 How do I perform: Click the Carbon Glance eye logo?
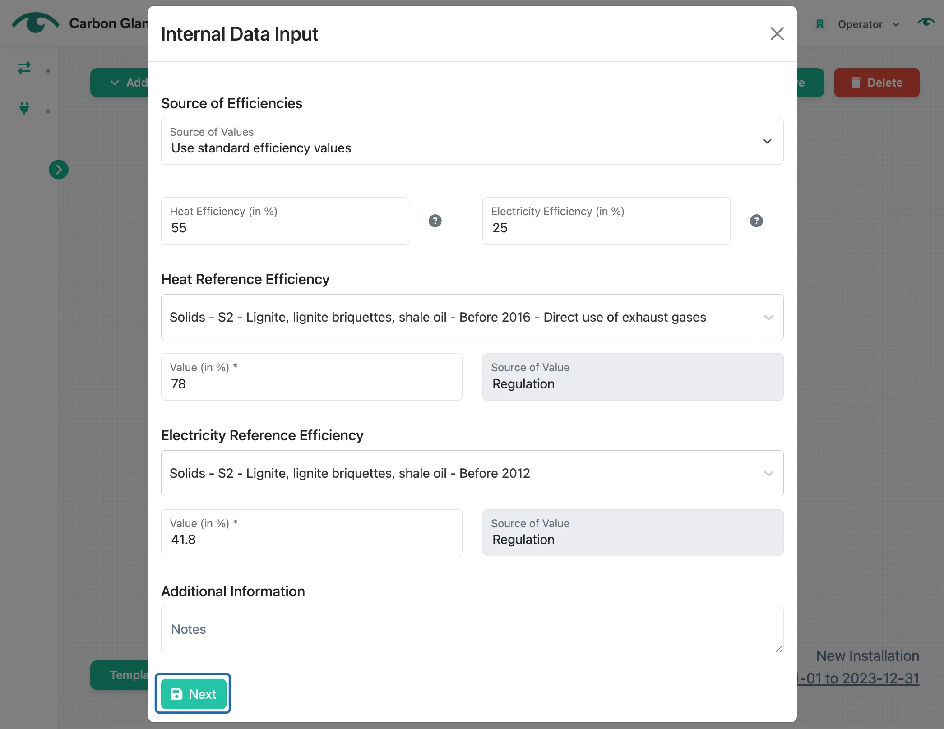[x=35, y=23]
